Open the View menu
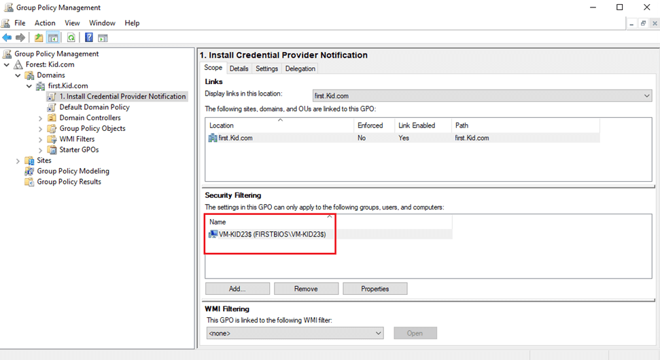 click(x=72, y=23)
